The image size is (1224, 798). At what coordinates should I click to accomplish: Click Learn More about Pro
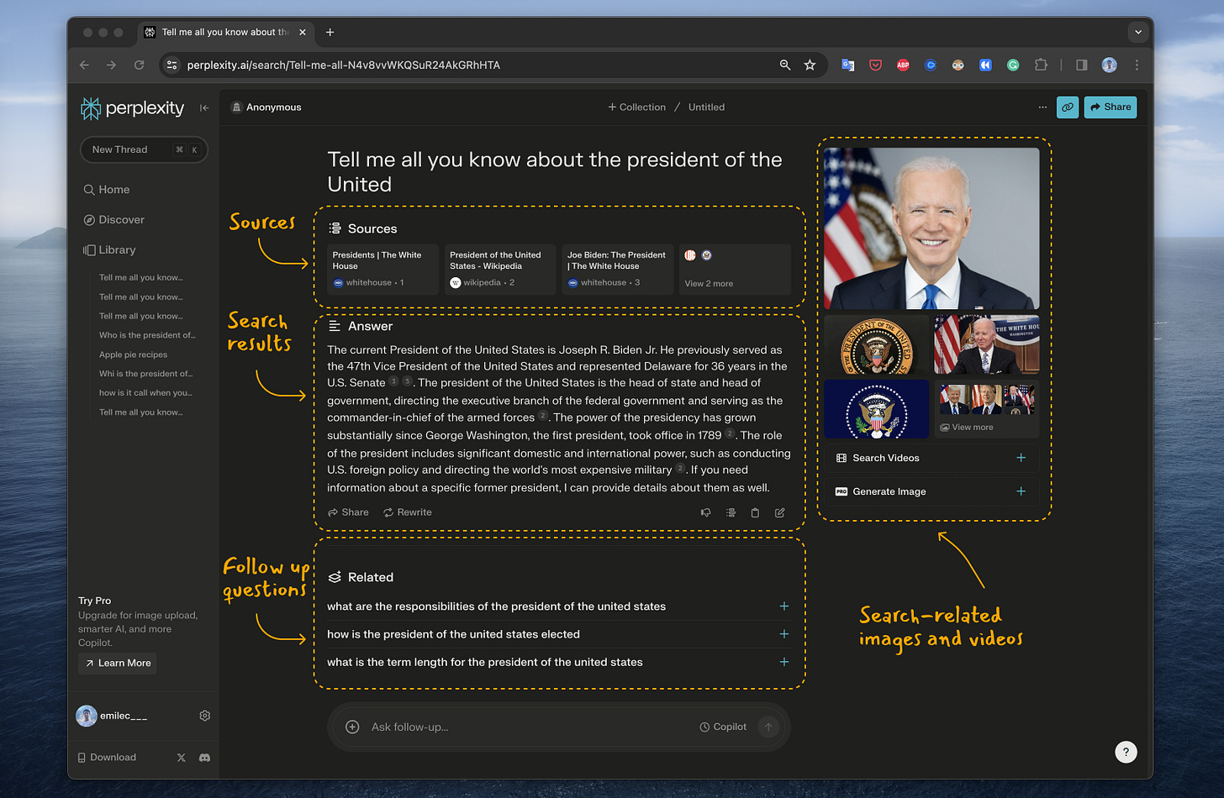point(118,664)
